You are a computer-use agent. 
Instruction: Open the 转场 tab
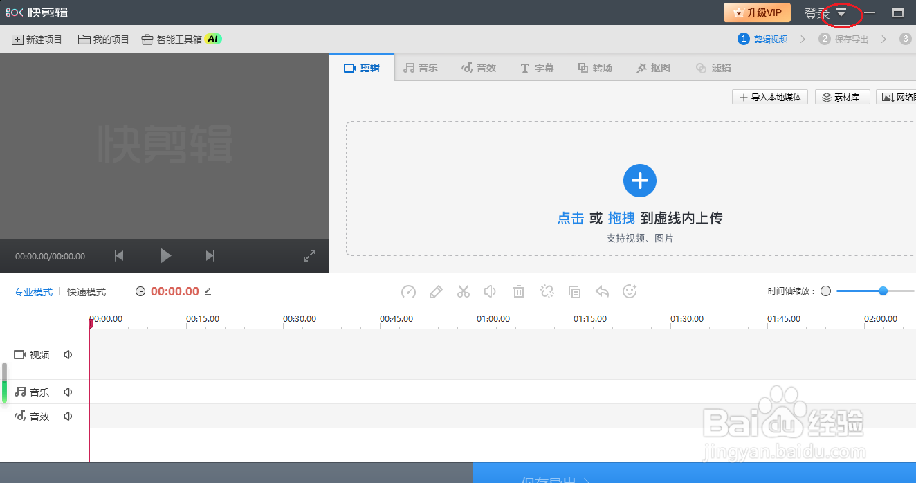coord(595,68)
